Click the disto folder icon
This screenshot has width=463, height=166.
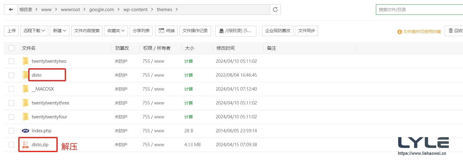(25, 75)
